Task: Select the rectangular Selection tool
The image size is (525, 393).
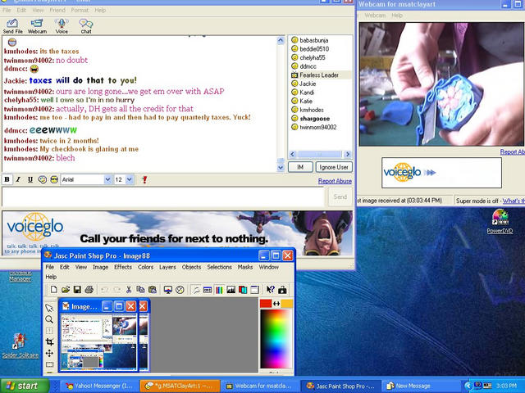Action: tap(49, 364)
